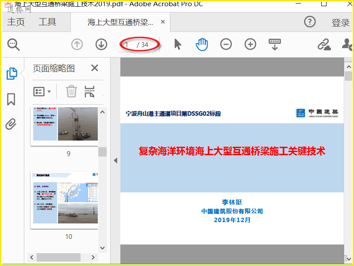Open the Attachments paperclip pane

[11, 124]
